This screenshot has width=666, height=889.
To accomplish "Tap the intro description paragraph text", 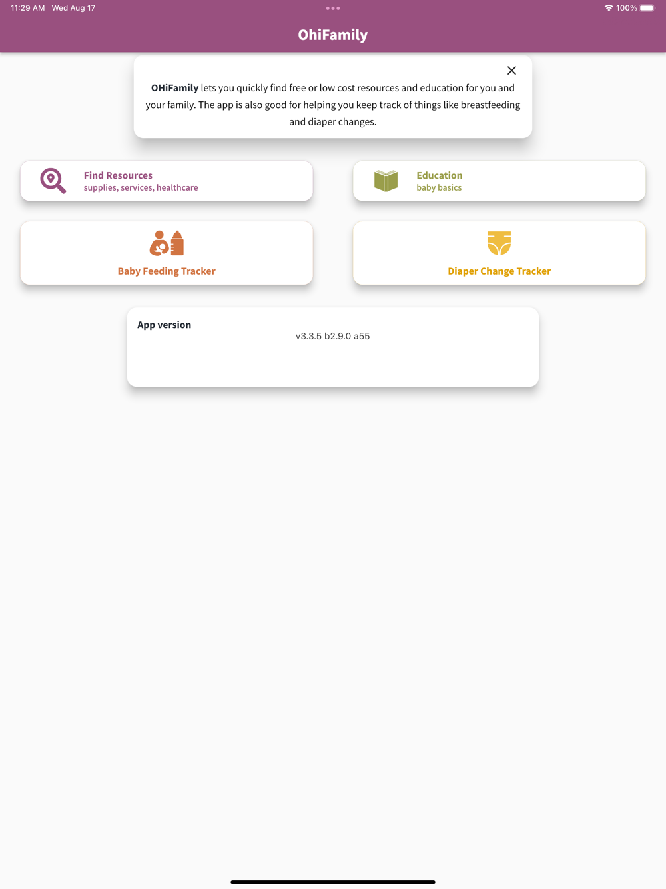I will tap(333, 105).
